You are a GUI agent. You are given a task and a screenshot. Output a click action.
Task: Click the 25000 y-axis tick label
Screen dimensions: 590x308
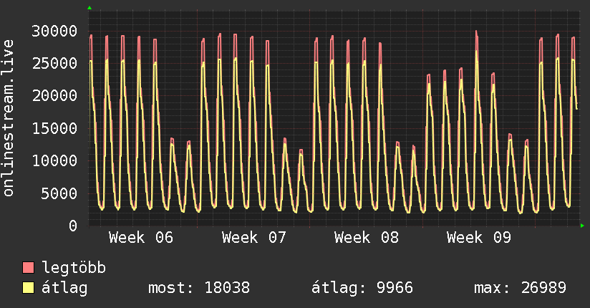54,63
